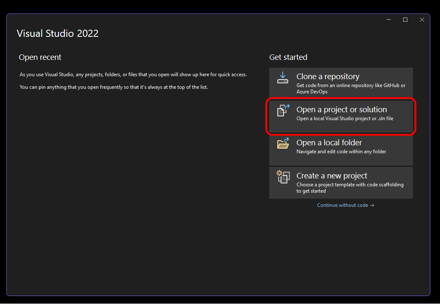Viewport: 440px width, 304px height.
Task: Click the 'Navigate and edit code within any folder' text
Action: [x=341, y=152]
